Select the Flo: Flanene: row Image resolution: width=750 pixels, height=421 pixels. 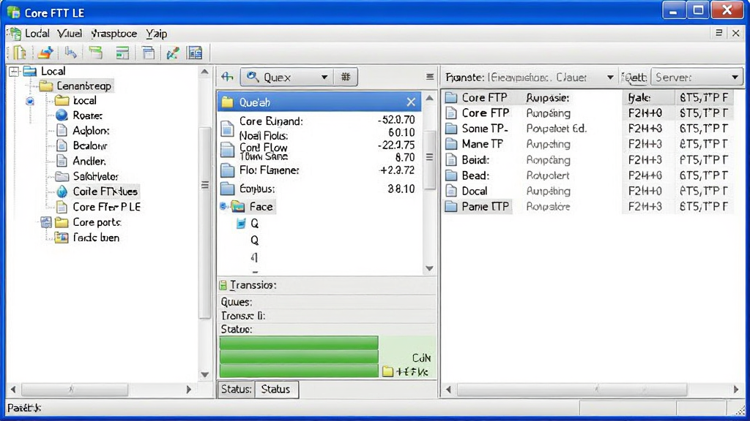coord(319,170)
